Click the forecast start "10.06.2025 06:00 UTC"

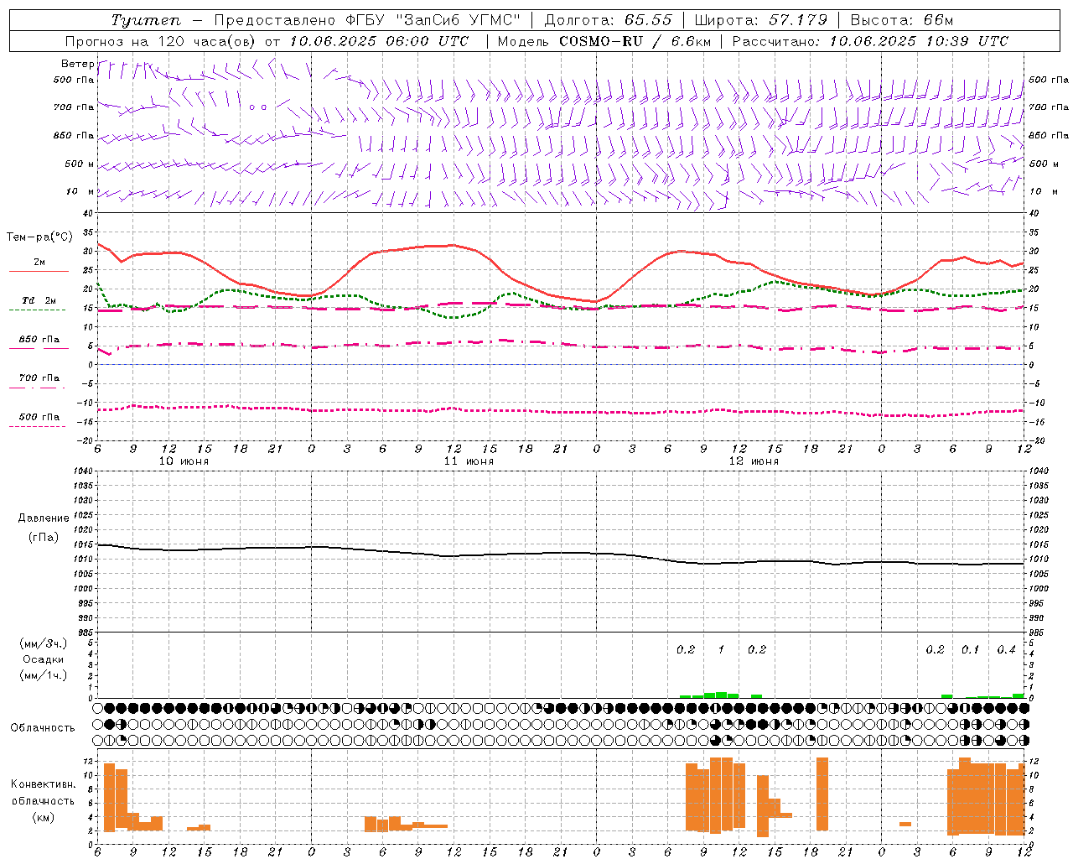[x=379, y=41]
